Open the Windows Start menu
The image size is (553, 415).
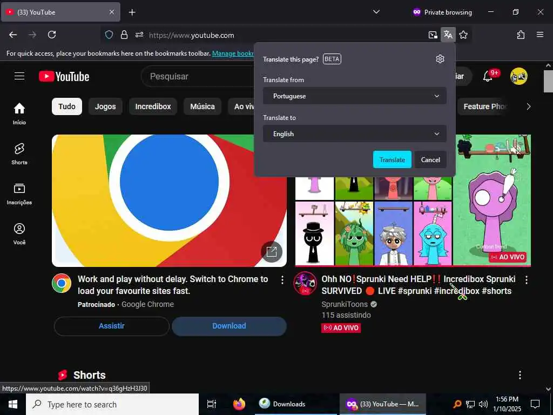click(x=13, y=404)
